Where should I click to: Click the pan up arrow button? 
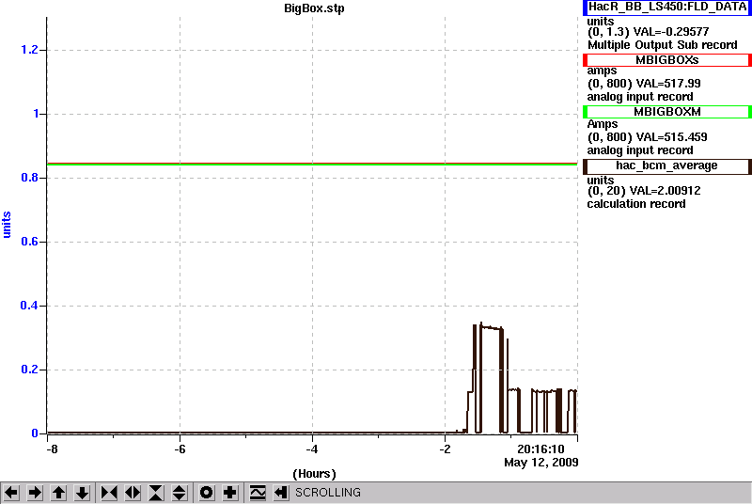pos(58,493)
